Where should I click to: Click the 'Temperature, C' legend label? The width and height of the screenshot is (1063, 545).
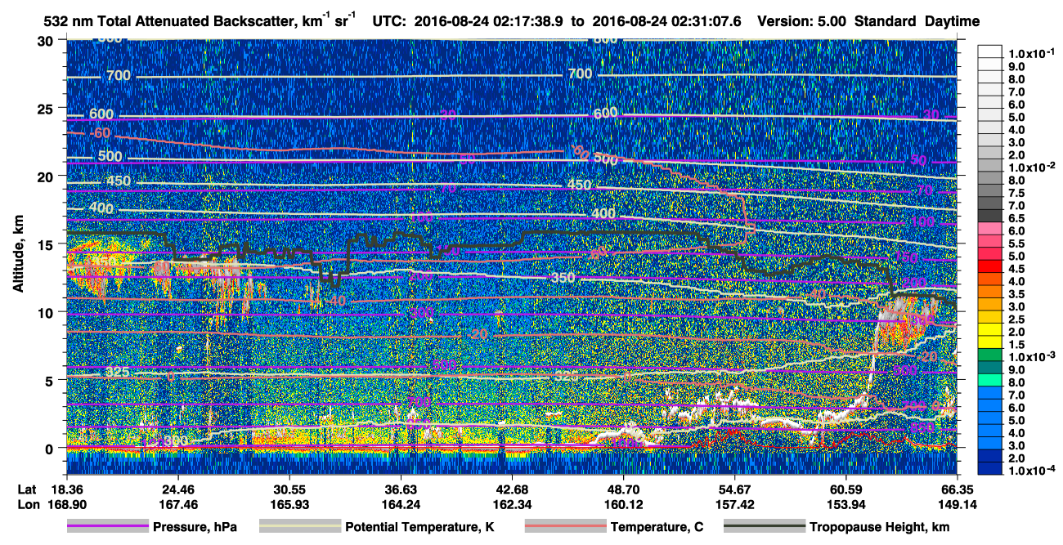657,527
